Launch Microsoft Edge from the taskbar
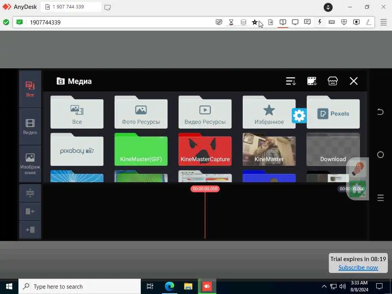 169,286
